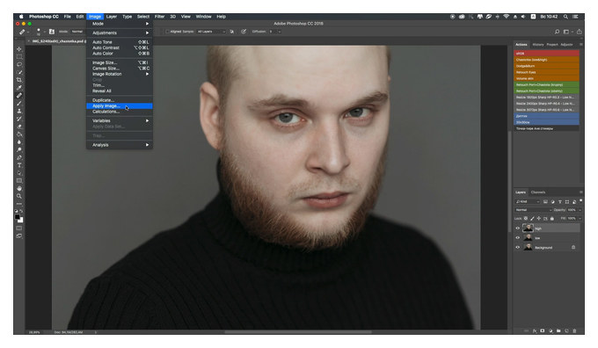This screenshot has height=348, width=598.
Task: Select the Move tool
Action: [19, 49]
